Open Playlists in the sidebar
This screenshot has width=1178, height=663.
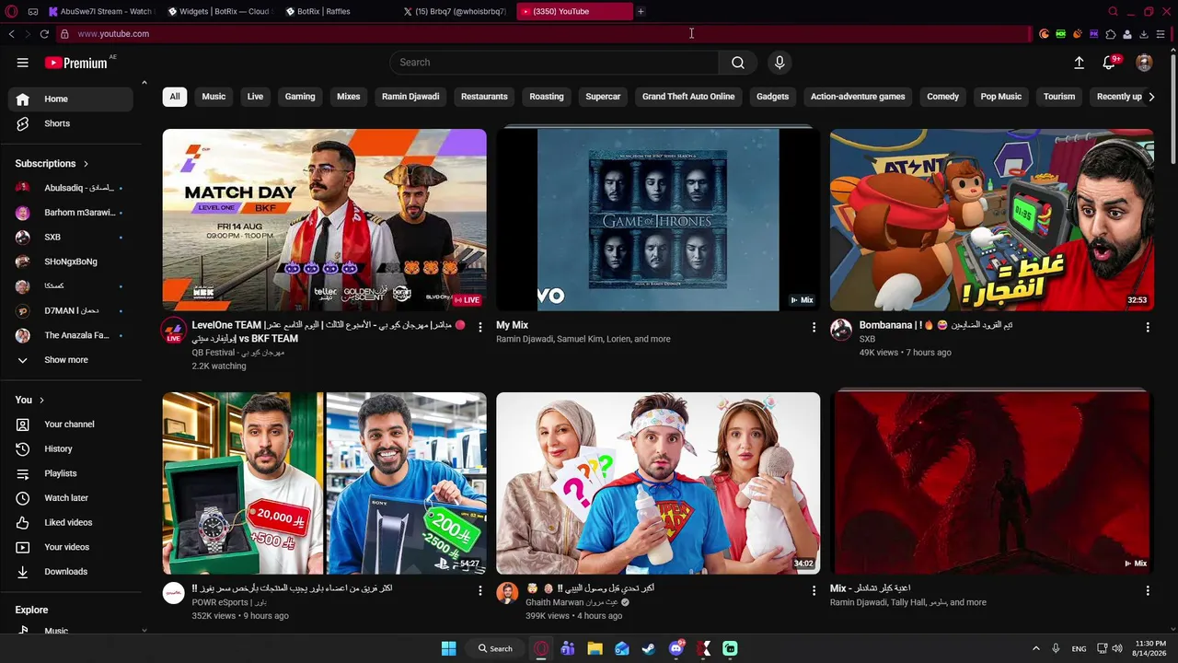(72, 473)
